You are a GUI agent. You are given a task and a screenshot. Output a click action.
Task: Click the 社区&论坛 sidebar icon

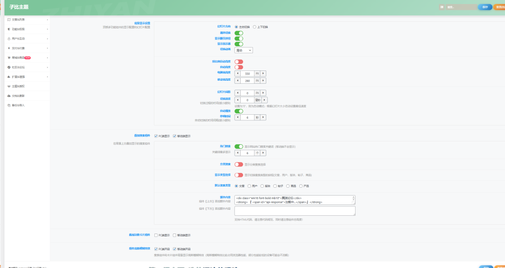[x=8, y=67]
